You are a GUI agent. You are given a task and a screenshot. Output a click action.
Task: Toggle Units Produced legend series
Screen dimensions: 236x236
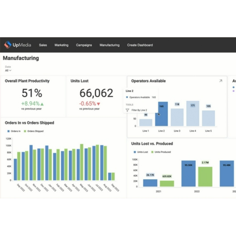(x=161, y=152)
